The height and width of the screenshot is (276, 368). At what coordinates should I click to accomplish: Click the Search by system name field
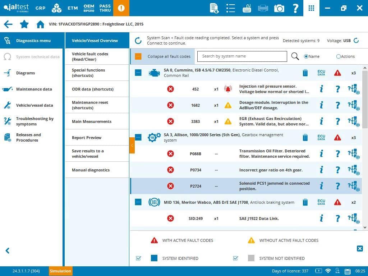pyautogui.click(x=242, y=56)
